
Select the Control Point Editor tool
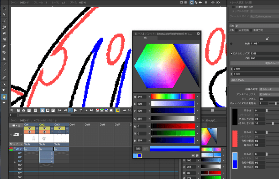(x=4, y=84)
